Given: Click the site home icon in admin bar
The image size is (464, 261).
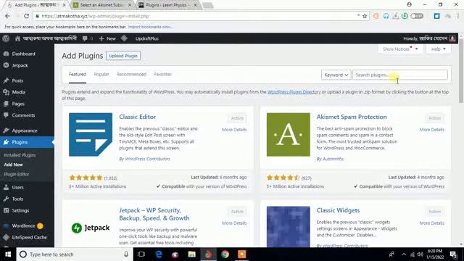Looking at the screenshot, I should pos(17,38).
